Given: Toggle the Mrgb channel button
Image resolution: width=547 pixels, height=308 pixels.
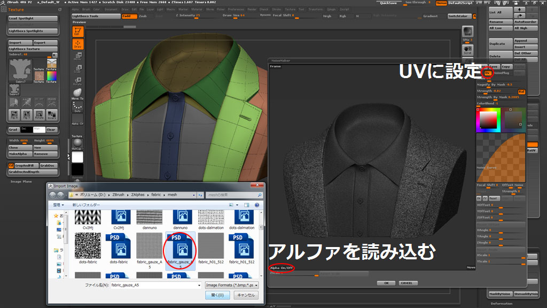Looking at the screenshot, I should pos(327,16).
